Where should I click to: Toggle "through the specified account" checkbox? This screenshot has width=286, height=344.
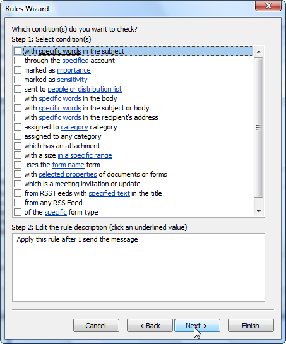[18, 61]
